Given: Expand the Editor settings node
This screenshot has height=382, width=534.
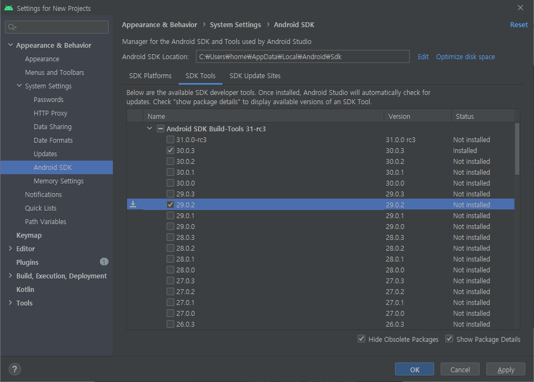Looking at the screenshot, I should click(10, 248).
